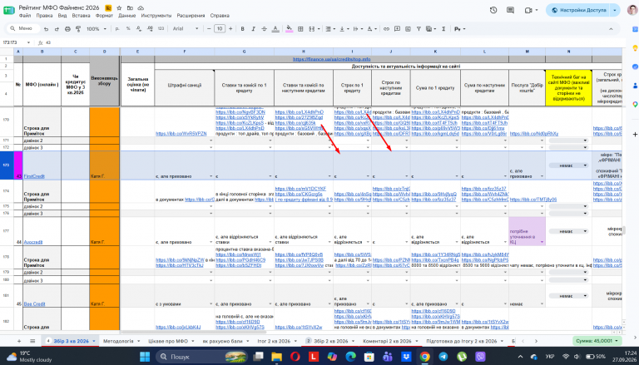Open the functions sigma menu
This screenshot has height=365, width=639.
(x=443, y=29)
